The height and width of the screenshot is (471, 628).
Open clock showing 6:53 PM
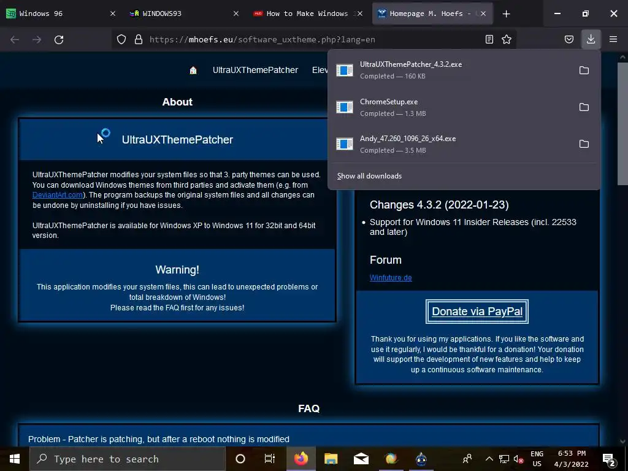click(x=572, y=459)
